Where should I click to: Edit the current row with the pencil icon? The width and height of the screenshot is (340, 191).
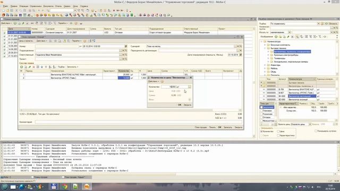[30, 67]
